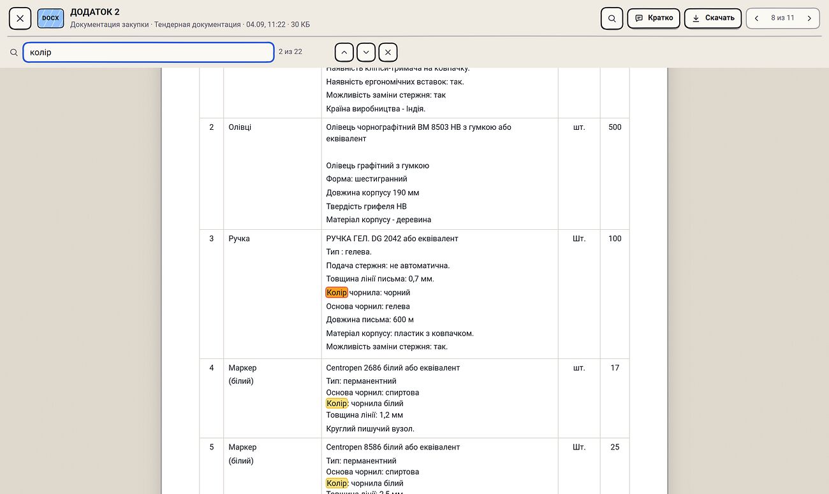The image size is (829, 494).
Task: Click highlighted Колір in Centropen 8586 row
Action: (337, 483)
